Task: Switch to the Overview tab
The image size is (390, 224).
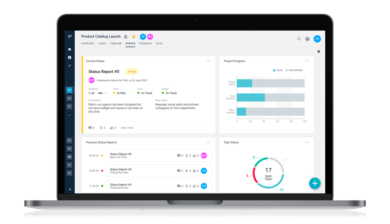Action: (88, 43)
